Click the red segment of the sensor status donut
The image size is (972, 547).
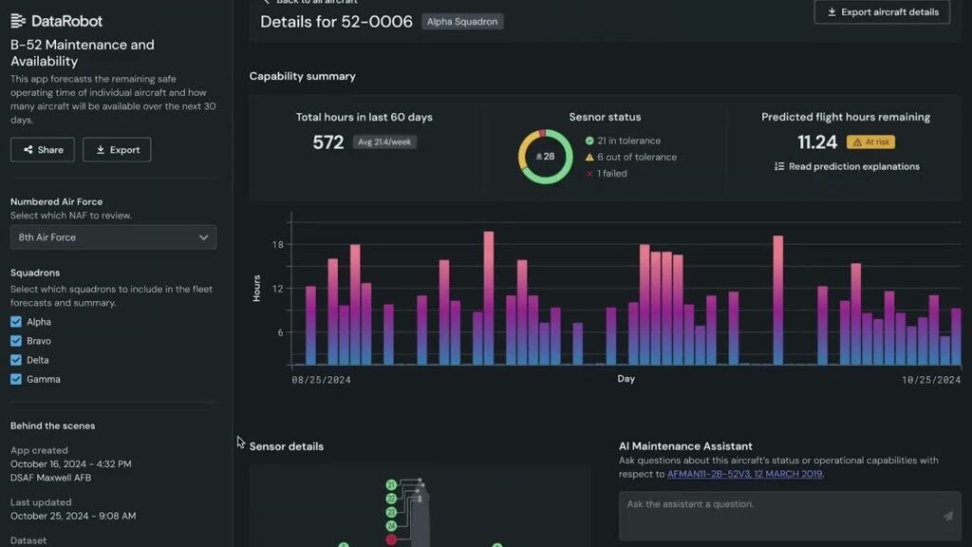[x=542, y=131]
